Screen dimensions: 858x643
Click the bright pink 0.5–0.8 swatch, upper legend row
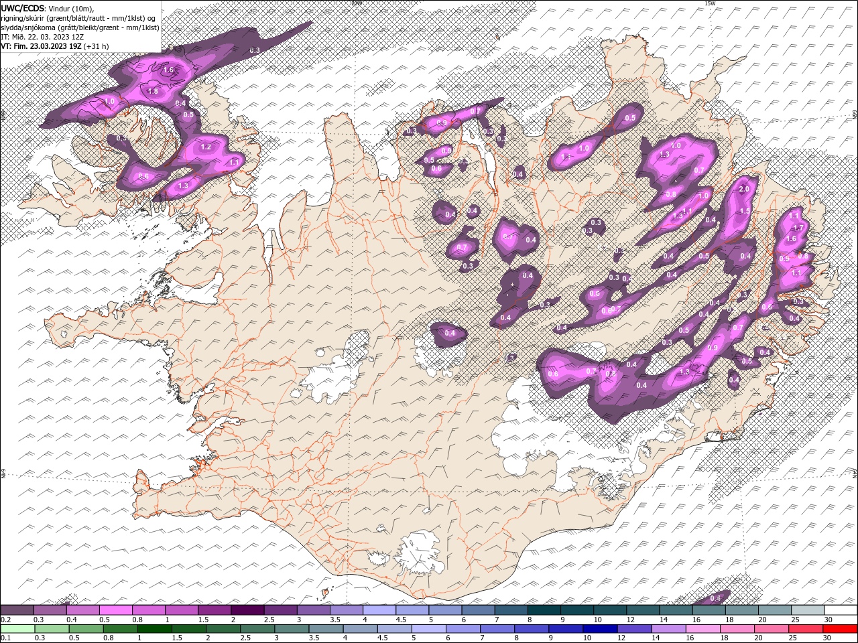116,610
